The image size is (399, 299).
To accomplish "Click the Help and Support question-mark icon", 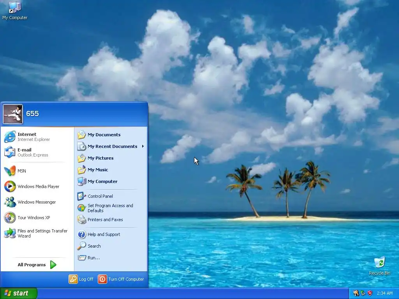I will tap(82, 234).
